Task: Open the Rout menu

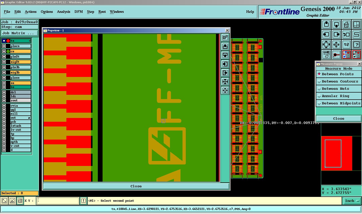Action: tap(102, 12)
